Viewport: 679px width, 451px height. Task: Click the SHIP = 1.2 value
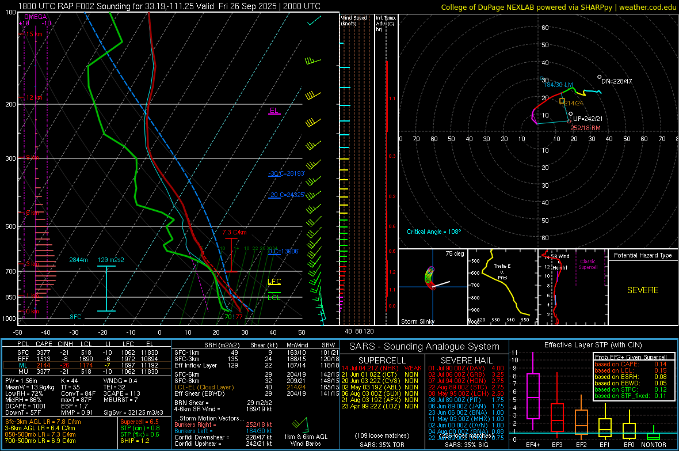tap(135, 441)
